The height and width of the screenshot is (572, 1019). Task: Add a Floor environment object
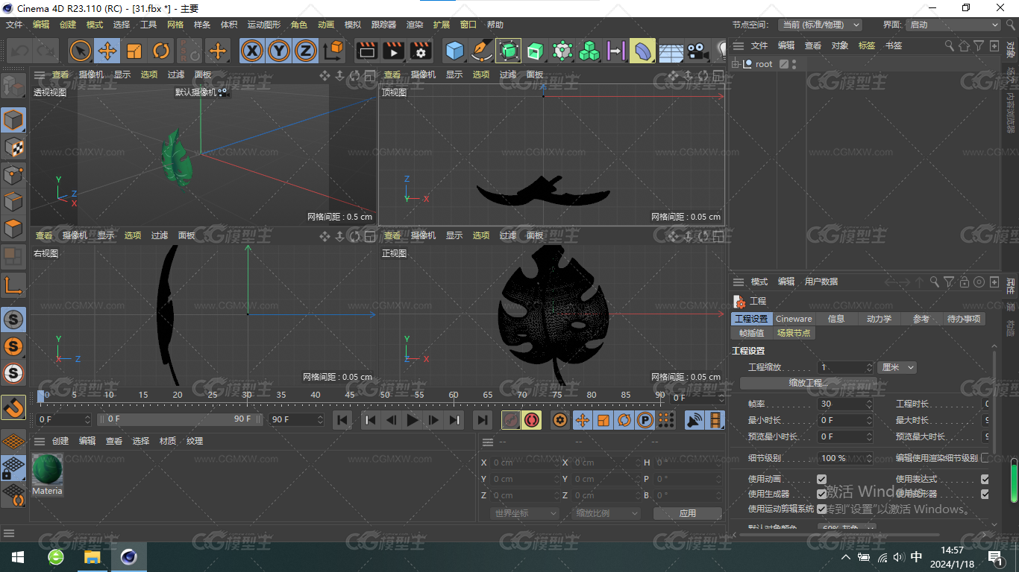click(x=671, y=51)
